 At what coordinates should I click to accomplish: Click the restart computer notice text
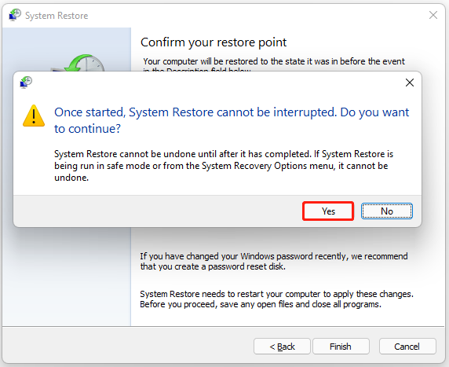tap(276, 299)
